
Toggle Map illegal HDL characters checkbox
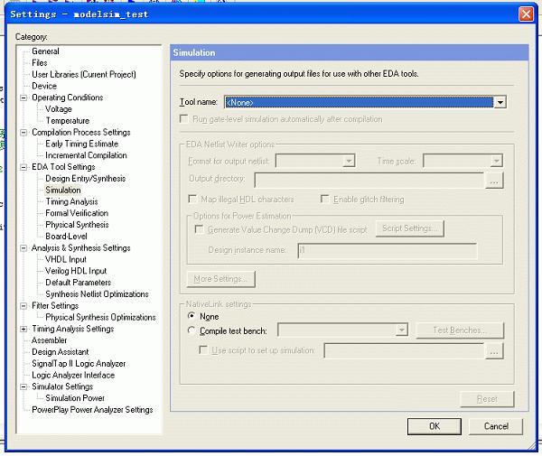[x=192, y=199]
